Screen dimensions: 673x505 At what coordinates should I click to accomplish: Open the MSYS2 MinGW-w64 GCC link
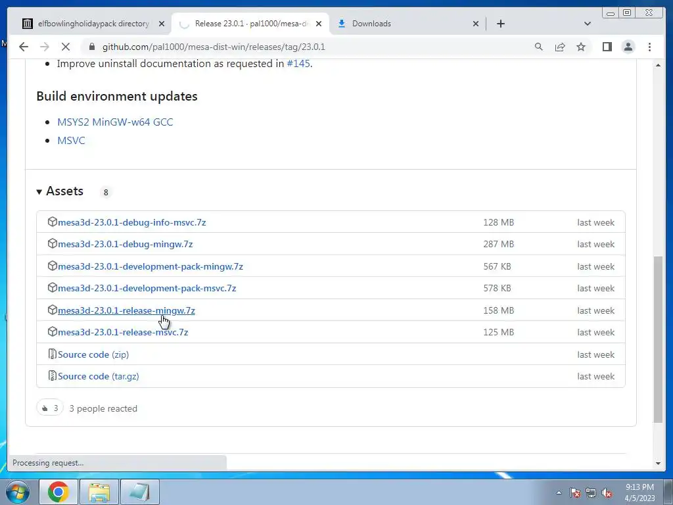[115, 122]
